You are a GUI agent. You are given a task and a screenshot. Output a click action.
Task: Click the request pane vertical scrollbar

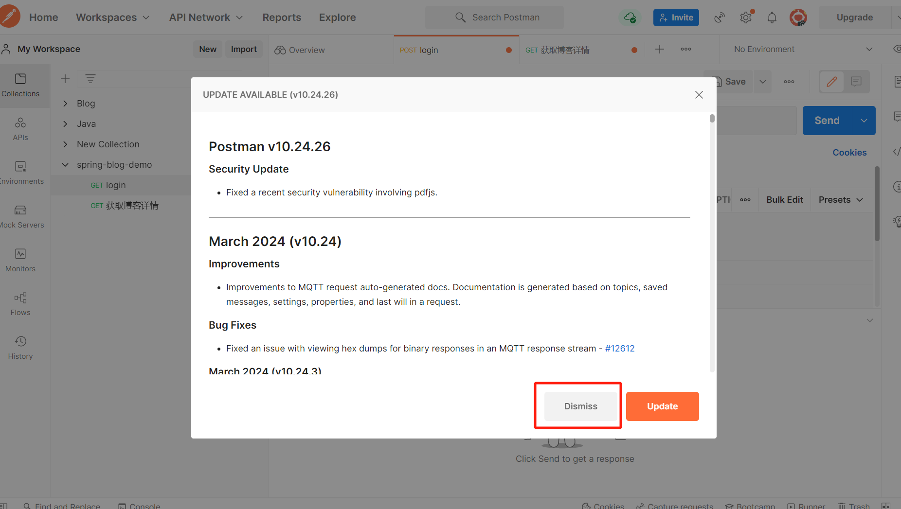click(877, 204)
